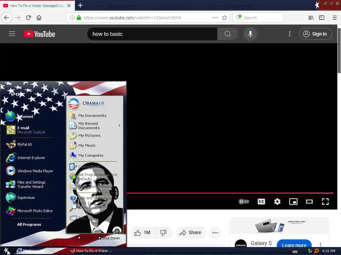Toggle the video autoplay switch
The height and width of the screenshot is (255, 341).
click(x=244, y=202)
